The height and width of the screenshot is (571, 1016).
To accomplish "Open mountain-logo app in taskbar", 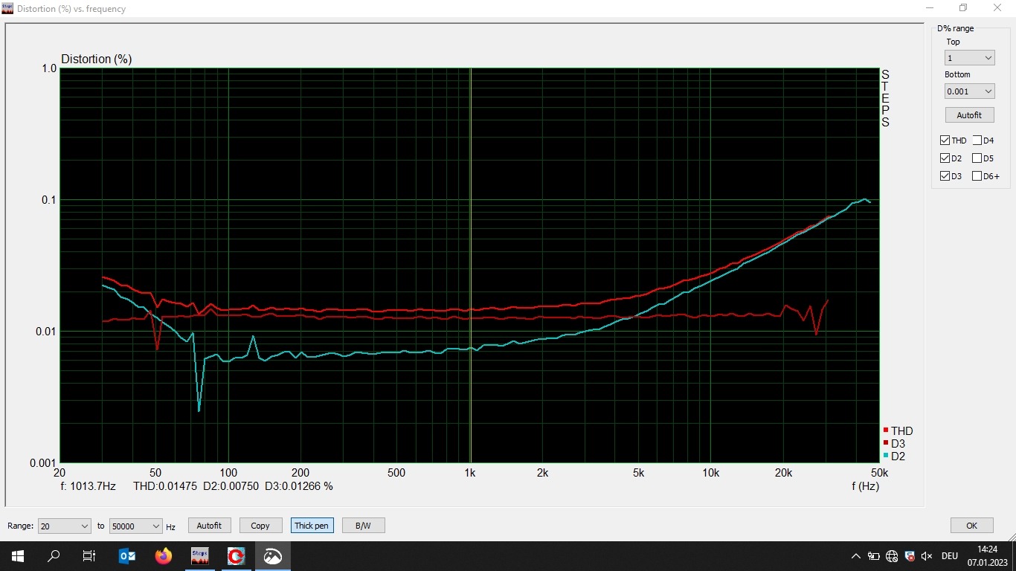I will pos(273,555).
